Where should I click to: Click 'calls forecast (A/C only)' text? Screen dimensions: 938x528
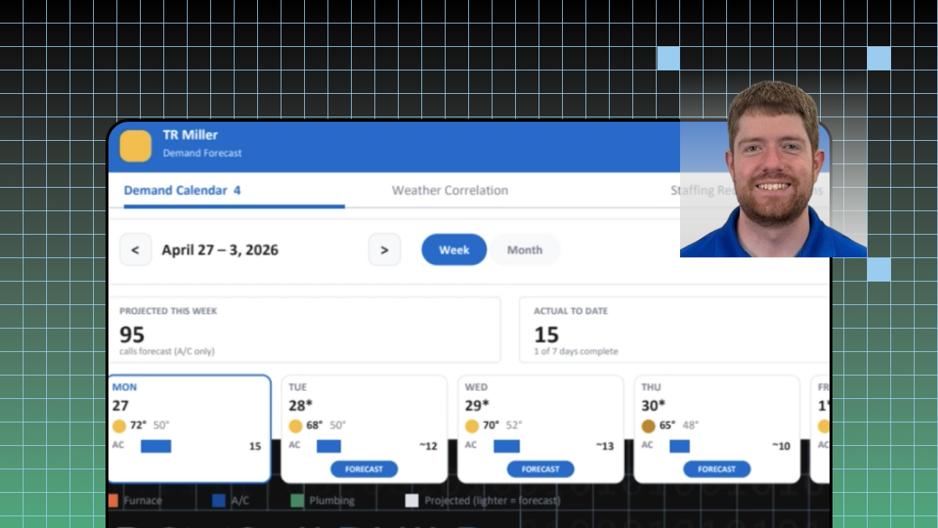(167, 351)
